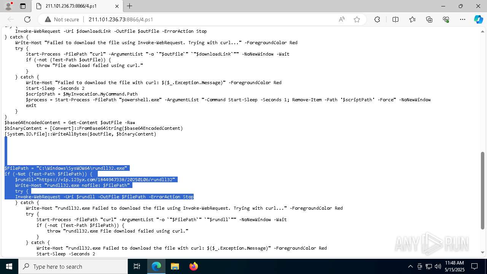Click 'Write-Host "rundll32.exe nofile: $FilePath"' line
Image resolution: width=487 pixels, height=274 pixels.
click(x=72, y=185)
